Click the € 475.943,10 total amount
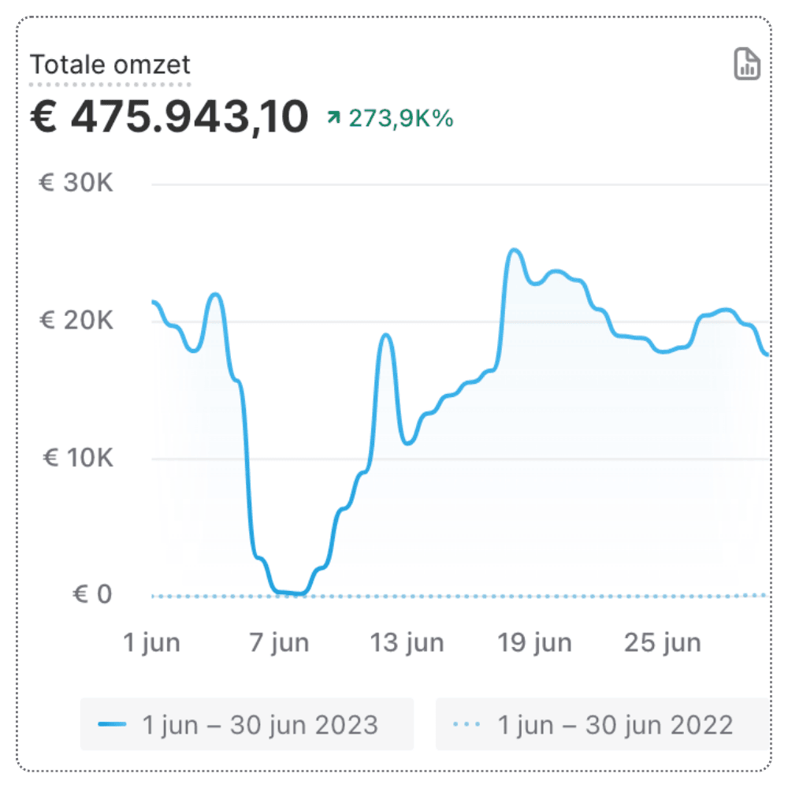 click(x=169, y=117)
